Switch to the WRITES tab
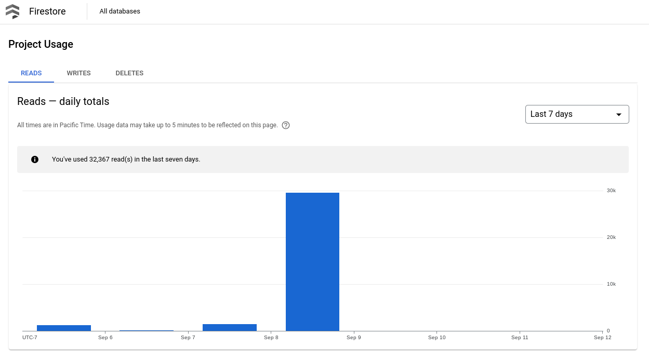The height and width of the screenshot is (361, 649). [x=78, y=73]
